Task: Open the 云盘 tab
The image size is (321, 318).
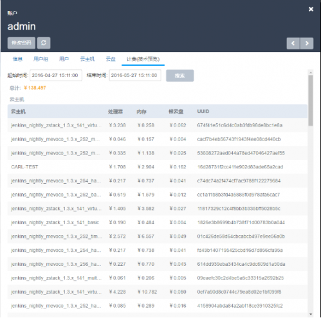Action: tap(111, 59)
